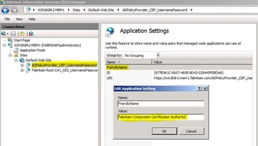The image size is (258, 146).
Task: Click the Up folder icon in Connections toolbar
Action: coord(22,34)
